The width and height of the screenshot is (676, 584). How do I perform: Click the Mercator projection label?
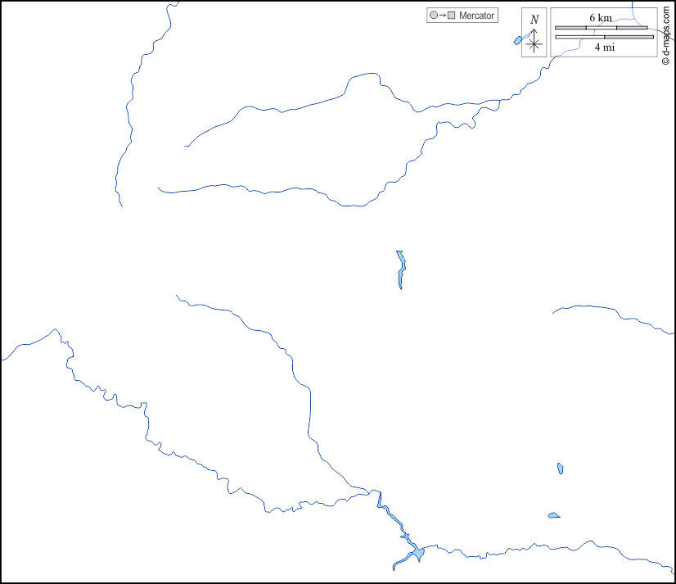(476, 16)
